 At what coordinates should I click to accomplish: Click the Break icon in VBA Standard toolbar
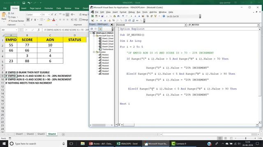(x=135, y=16)
